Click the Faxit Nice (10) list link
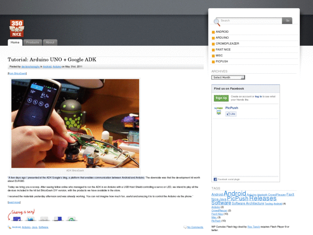 pyautogui.click(x=217, y=214)
